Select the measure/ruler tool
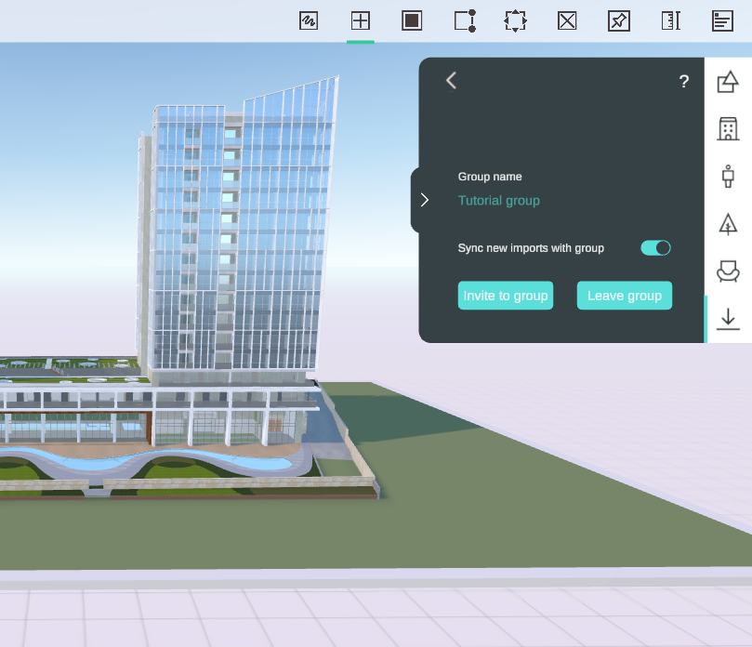 click(670, 20)
